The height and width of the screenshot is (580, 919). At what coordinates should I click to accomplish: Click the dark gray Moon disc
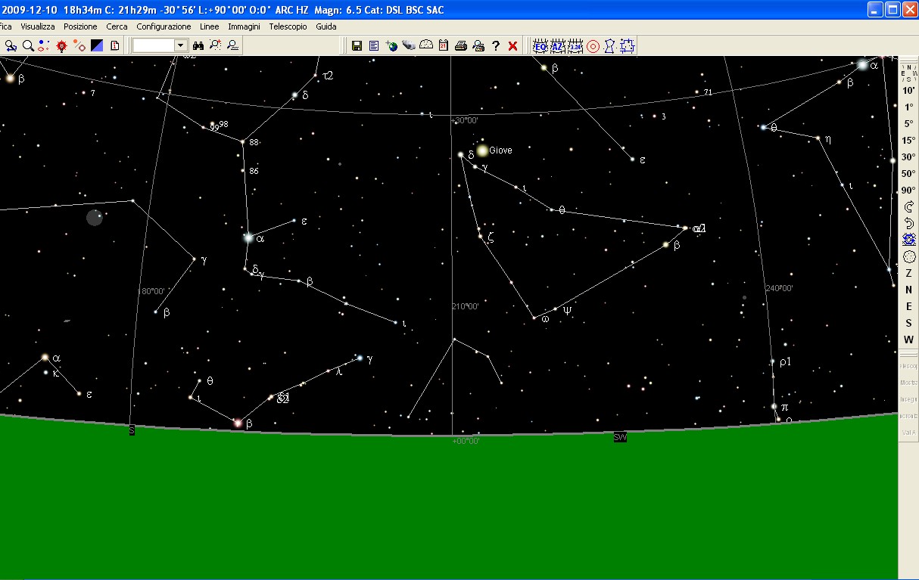[x=95, y=218]
